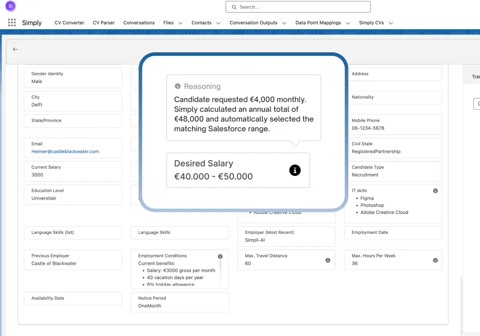The height and width of the screenshot is (336, 480).
Task: Click the Reasoning info icon in popup
Action: click(178, 86)
